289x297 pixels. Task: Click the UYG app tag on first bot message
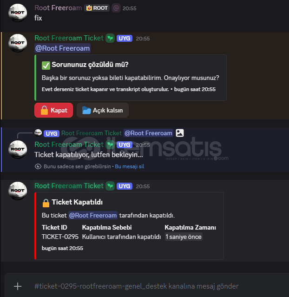point(125,38)
